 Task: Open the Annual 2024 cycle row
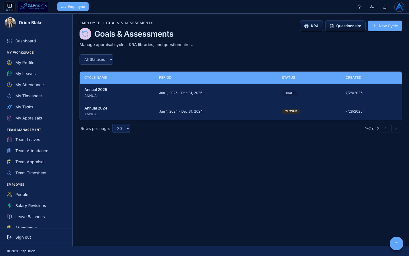click(241, 111)
